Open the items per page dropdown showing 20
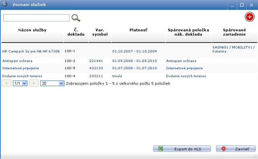 pyautogui.click(x=52, y=83)
